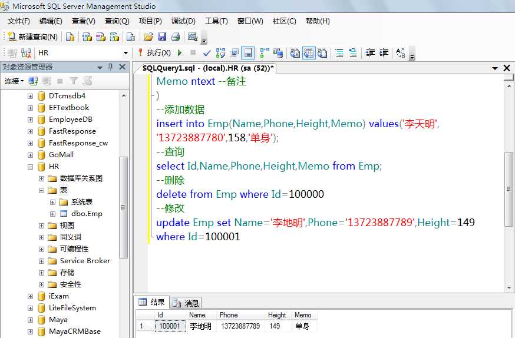
Task: Expand the dbo.Emp table node
Action: (52, 214)
